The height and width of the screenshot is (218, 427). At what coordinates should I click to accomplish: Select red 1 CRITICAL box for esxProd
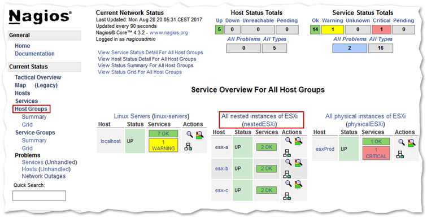376,153
